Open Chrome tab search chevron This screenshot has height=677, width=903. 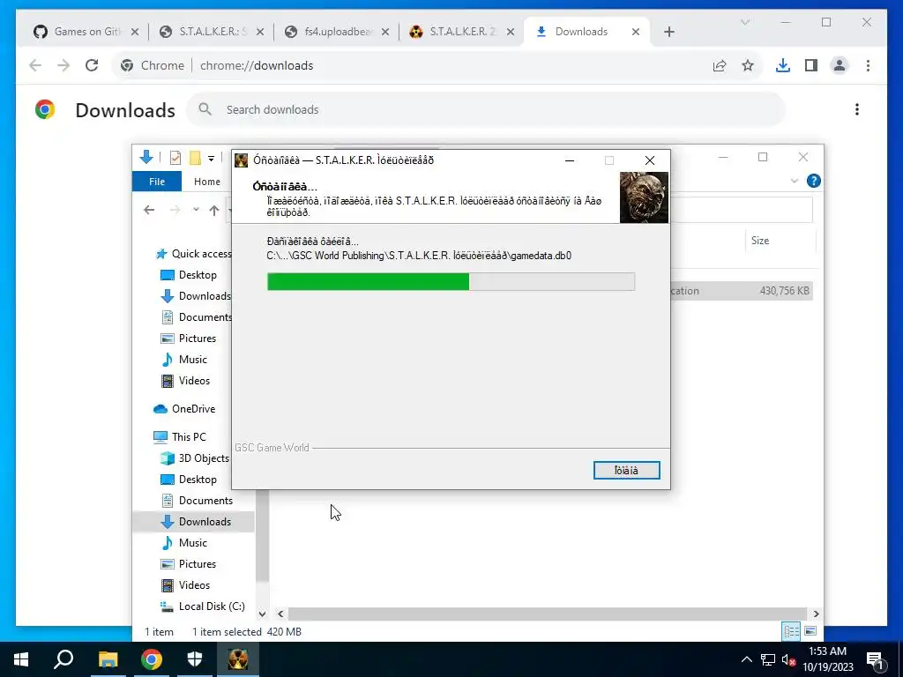[x=744, y=22]
